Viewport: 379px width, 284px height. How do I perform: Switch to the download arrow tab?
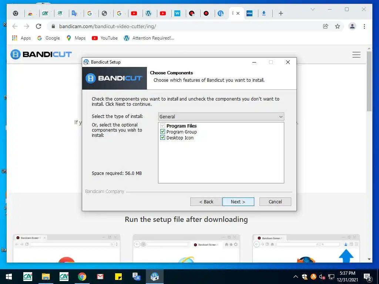pyautogui.click(x=264, y=13)
